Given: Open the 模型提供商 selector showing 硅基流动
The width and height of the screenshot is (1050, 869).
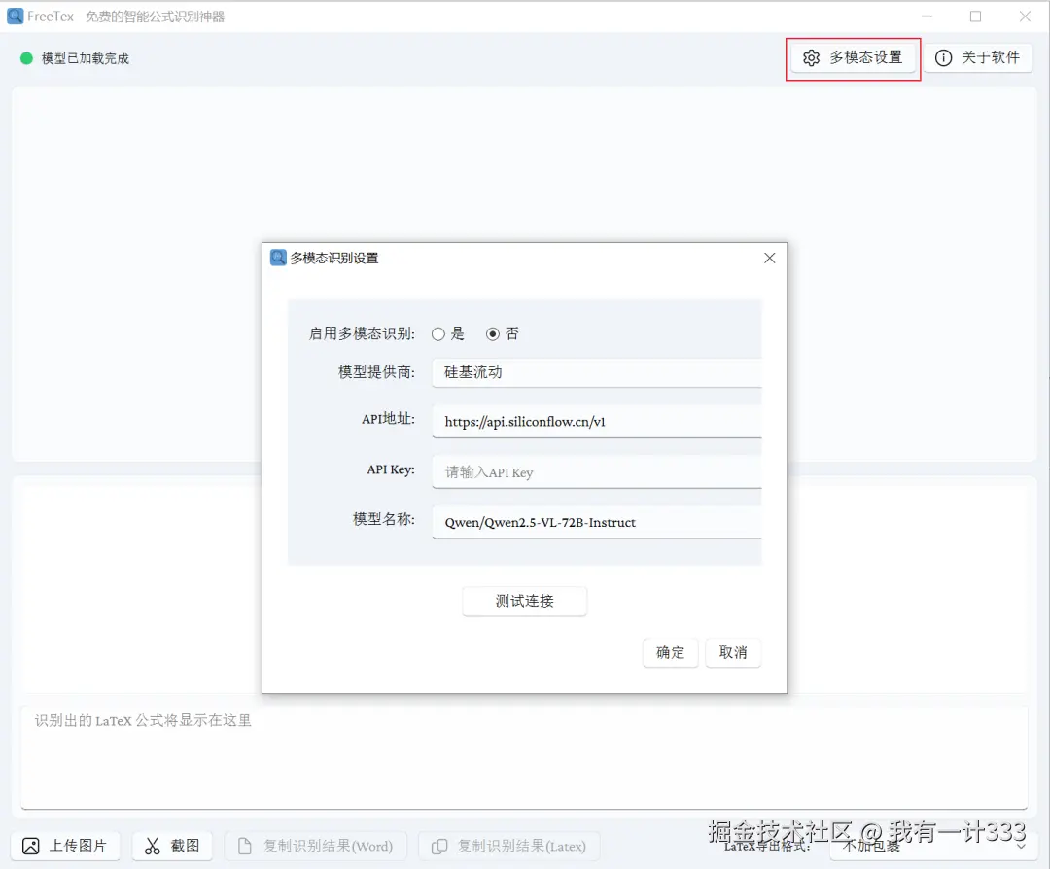Looking at the screenshot, I should click(x=596, y=372).
